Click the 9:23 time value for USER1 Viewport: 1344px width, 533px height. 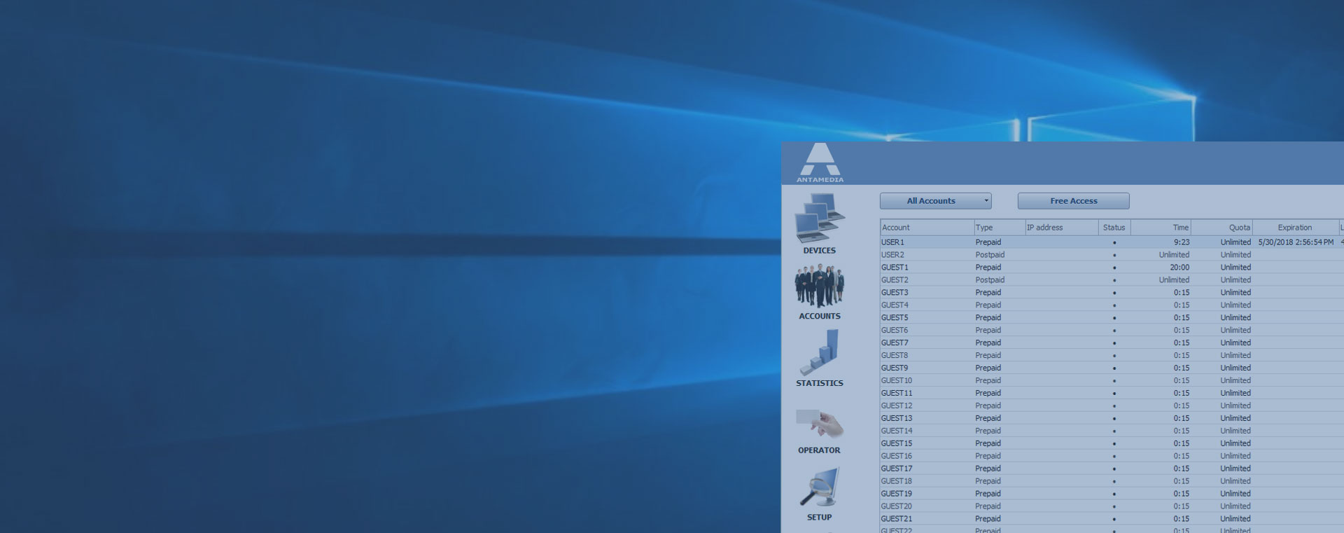(x=1182, y=242)
